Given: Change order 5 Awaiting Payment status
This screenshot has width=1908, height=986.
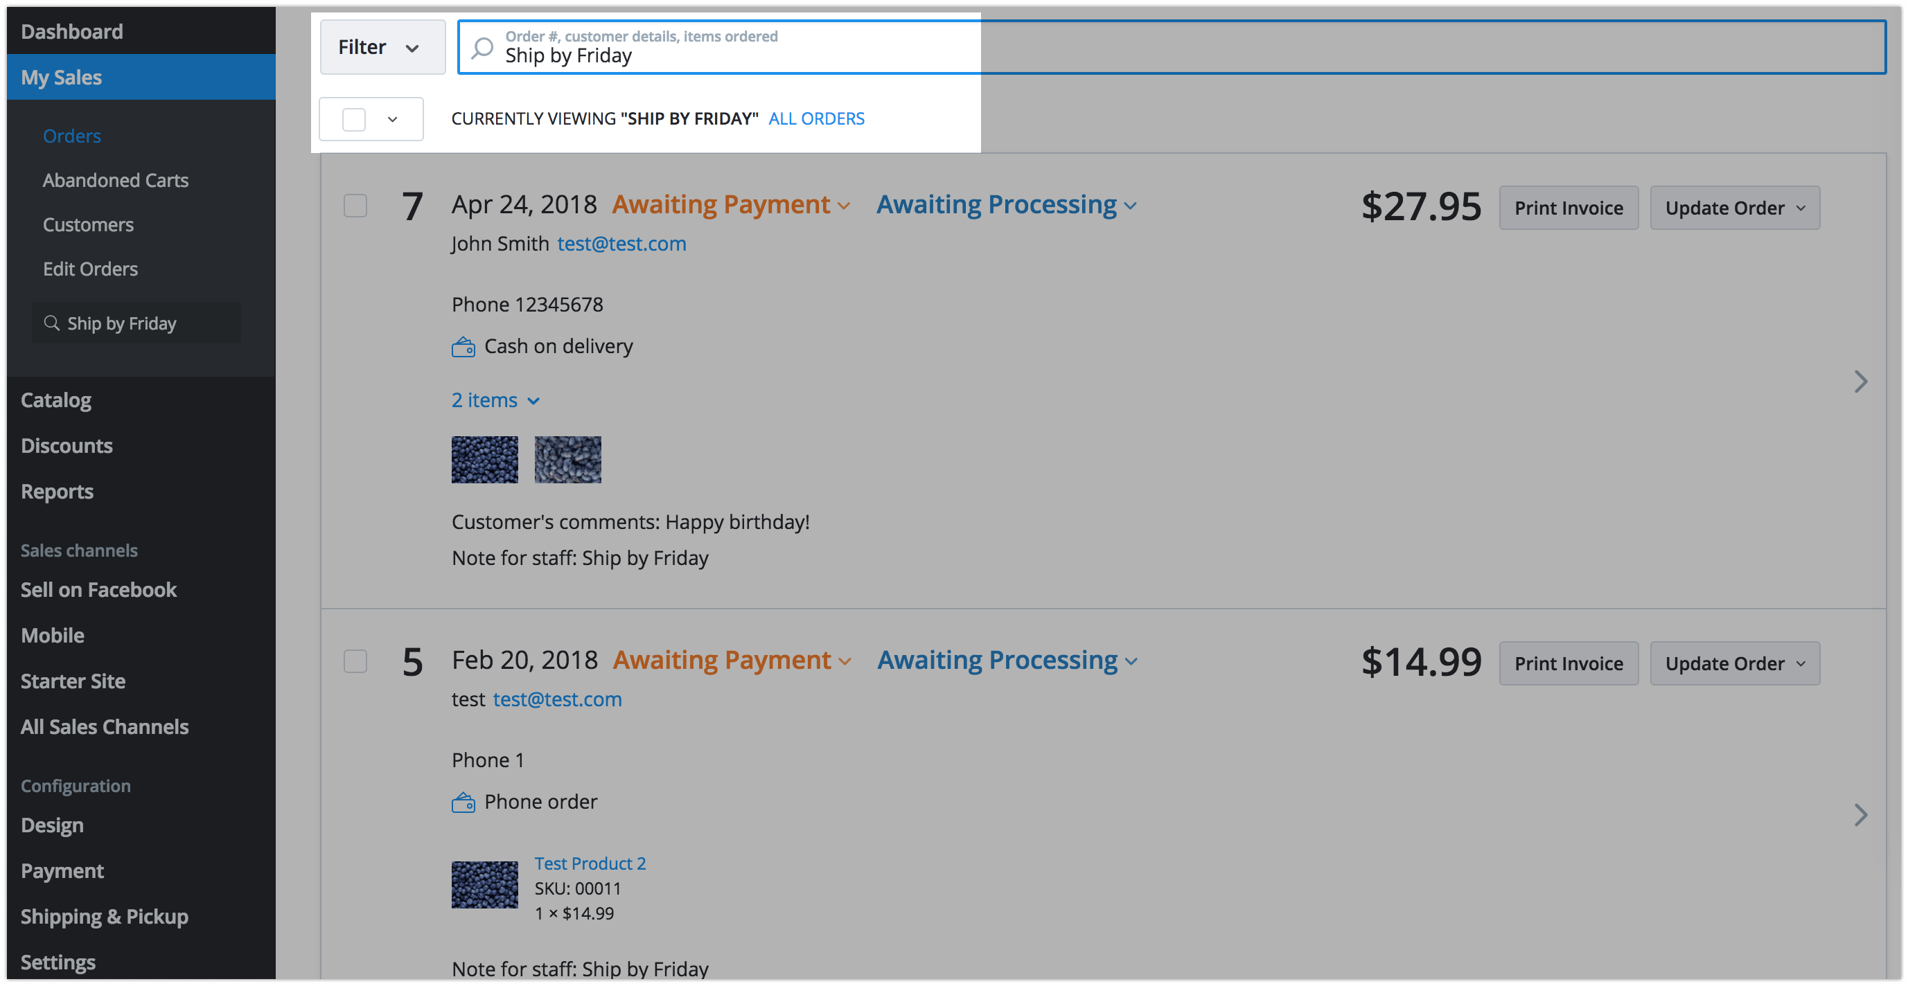Looking at the screenshot, I should click(732, 661).
